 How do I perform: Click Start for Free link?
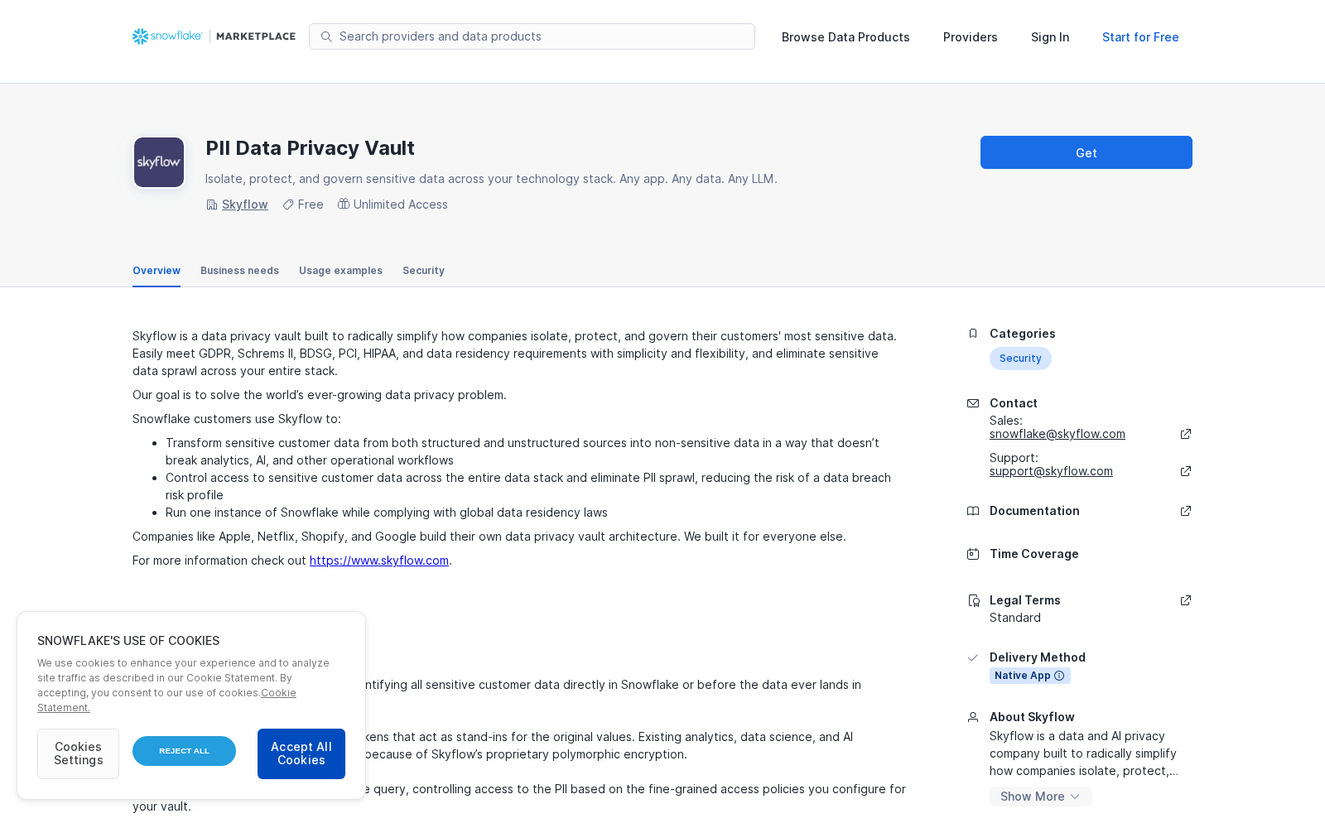point(1140,37)
